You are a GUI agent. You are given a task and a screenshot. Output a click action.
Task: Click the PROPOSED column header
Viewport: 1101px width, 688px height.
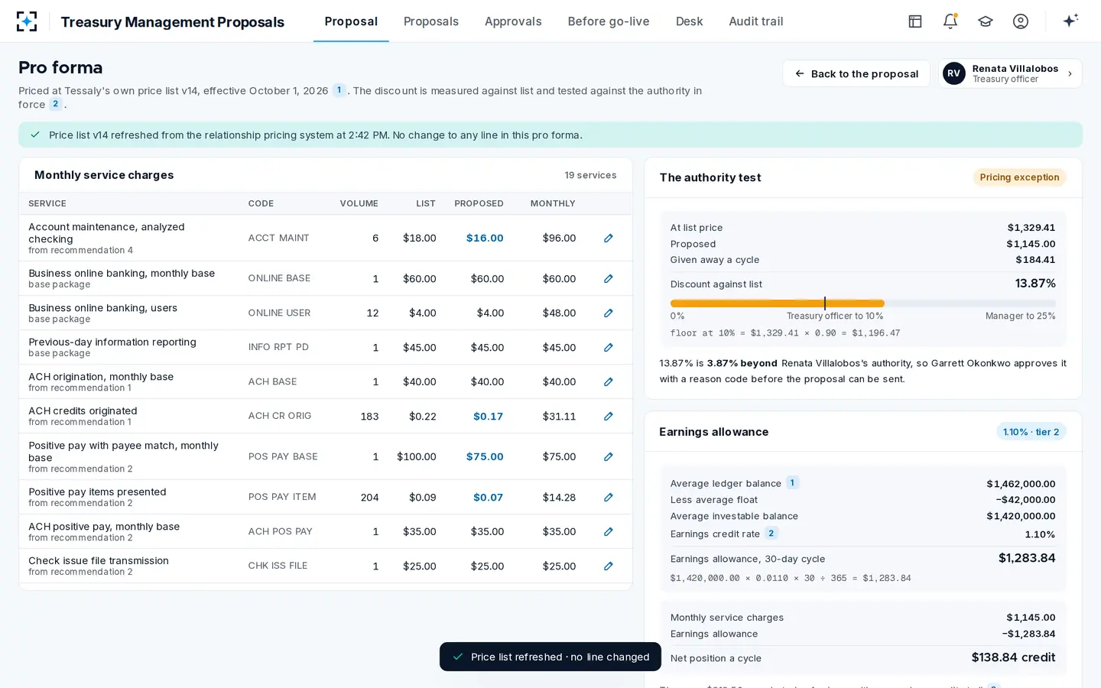(x=479, y=203)
